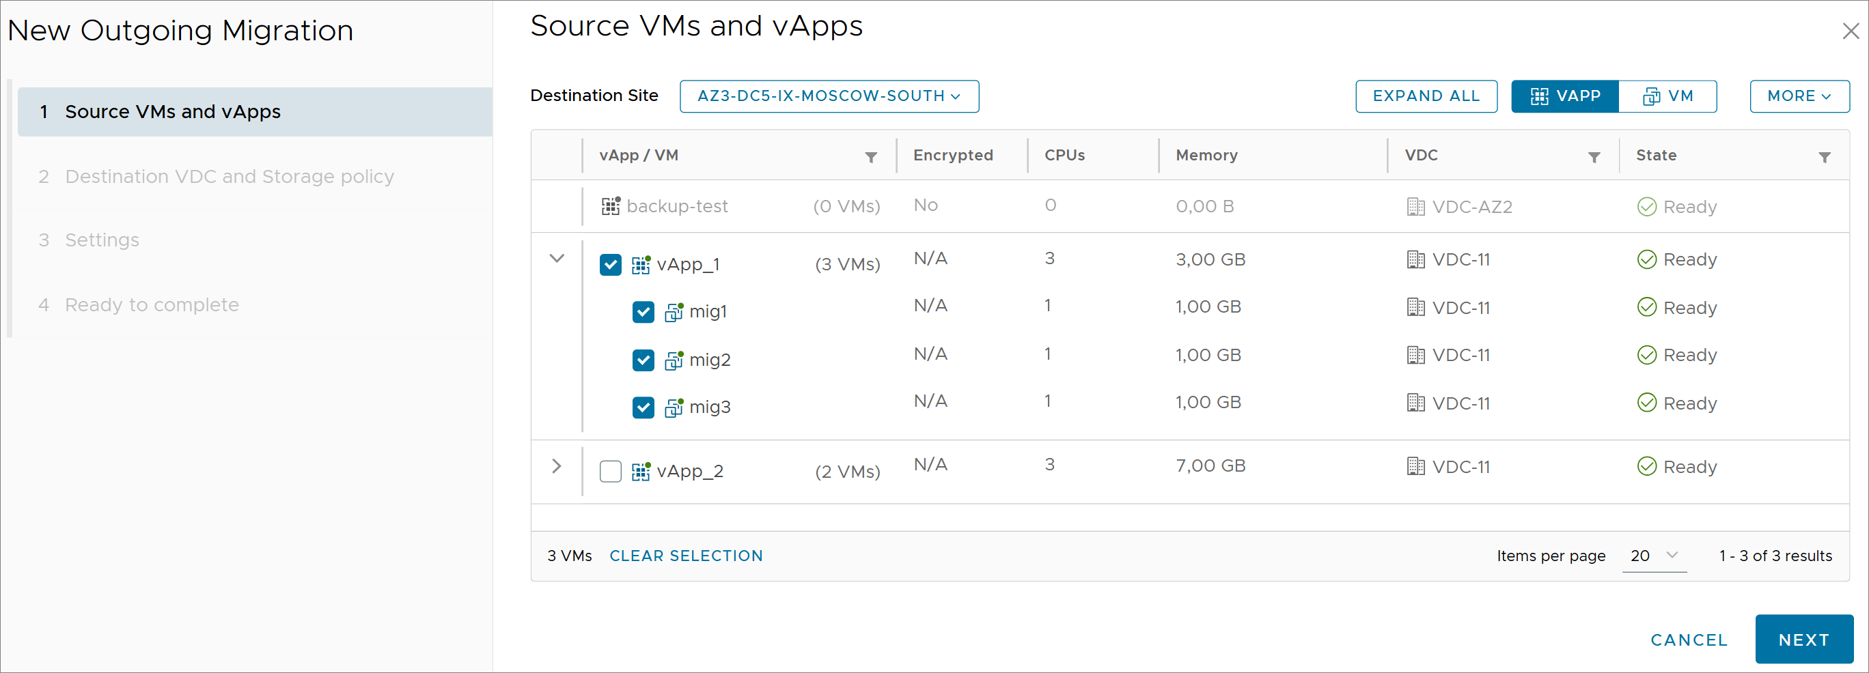Uncheck the vApp_1 checkbox
Screen dimensions: 1869x673
pos(610,265)
